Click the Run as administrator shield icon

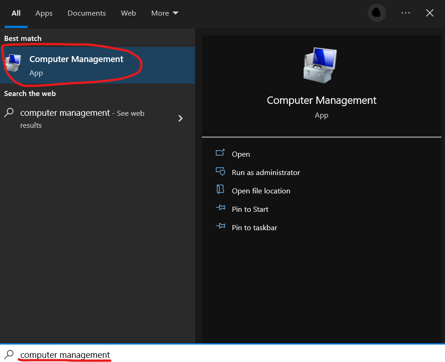tap(220, 171)
